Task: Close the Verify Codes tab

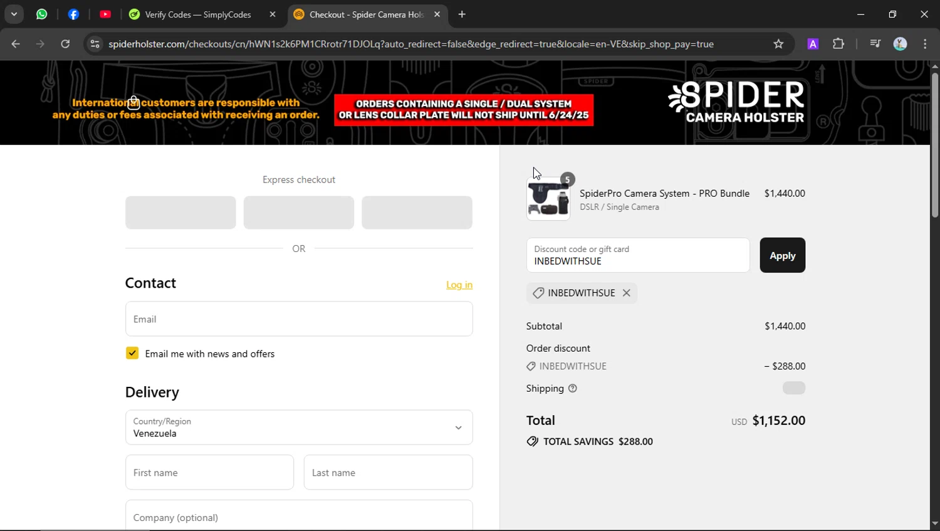Action: click(272, 14)
